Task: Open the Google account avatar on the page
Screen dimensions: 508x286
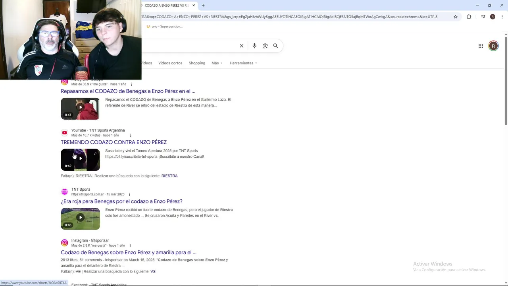Action: tap(493, 46)
